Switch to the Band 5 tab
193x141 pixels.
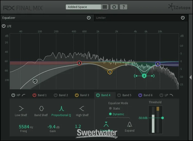[x=127, y=95]
